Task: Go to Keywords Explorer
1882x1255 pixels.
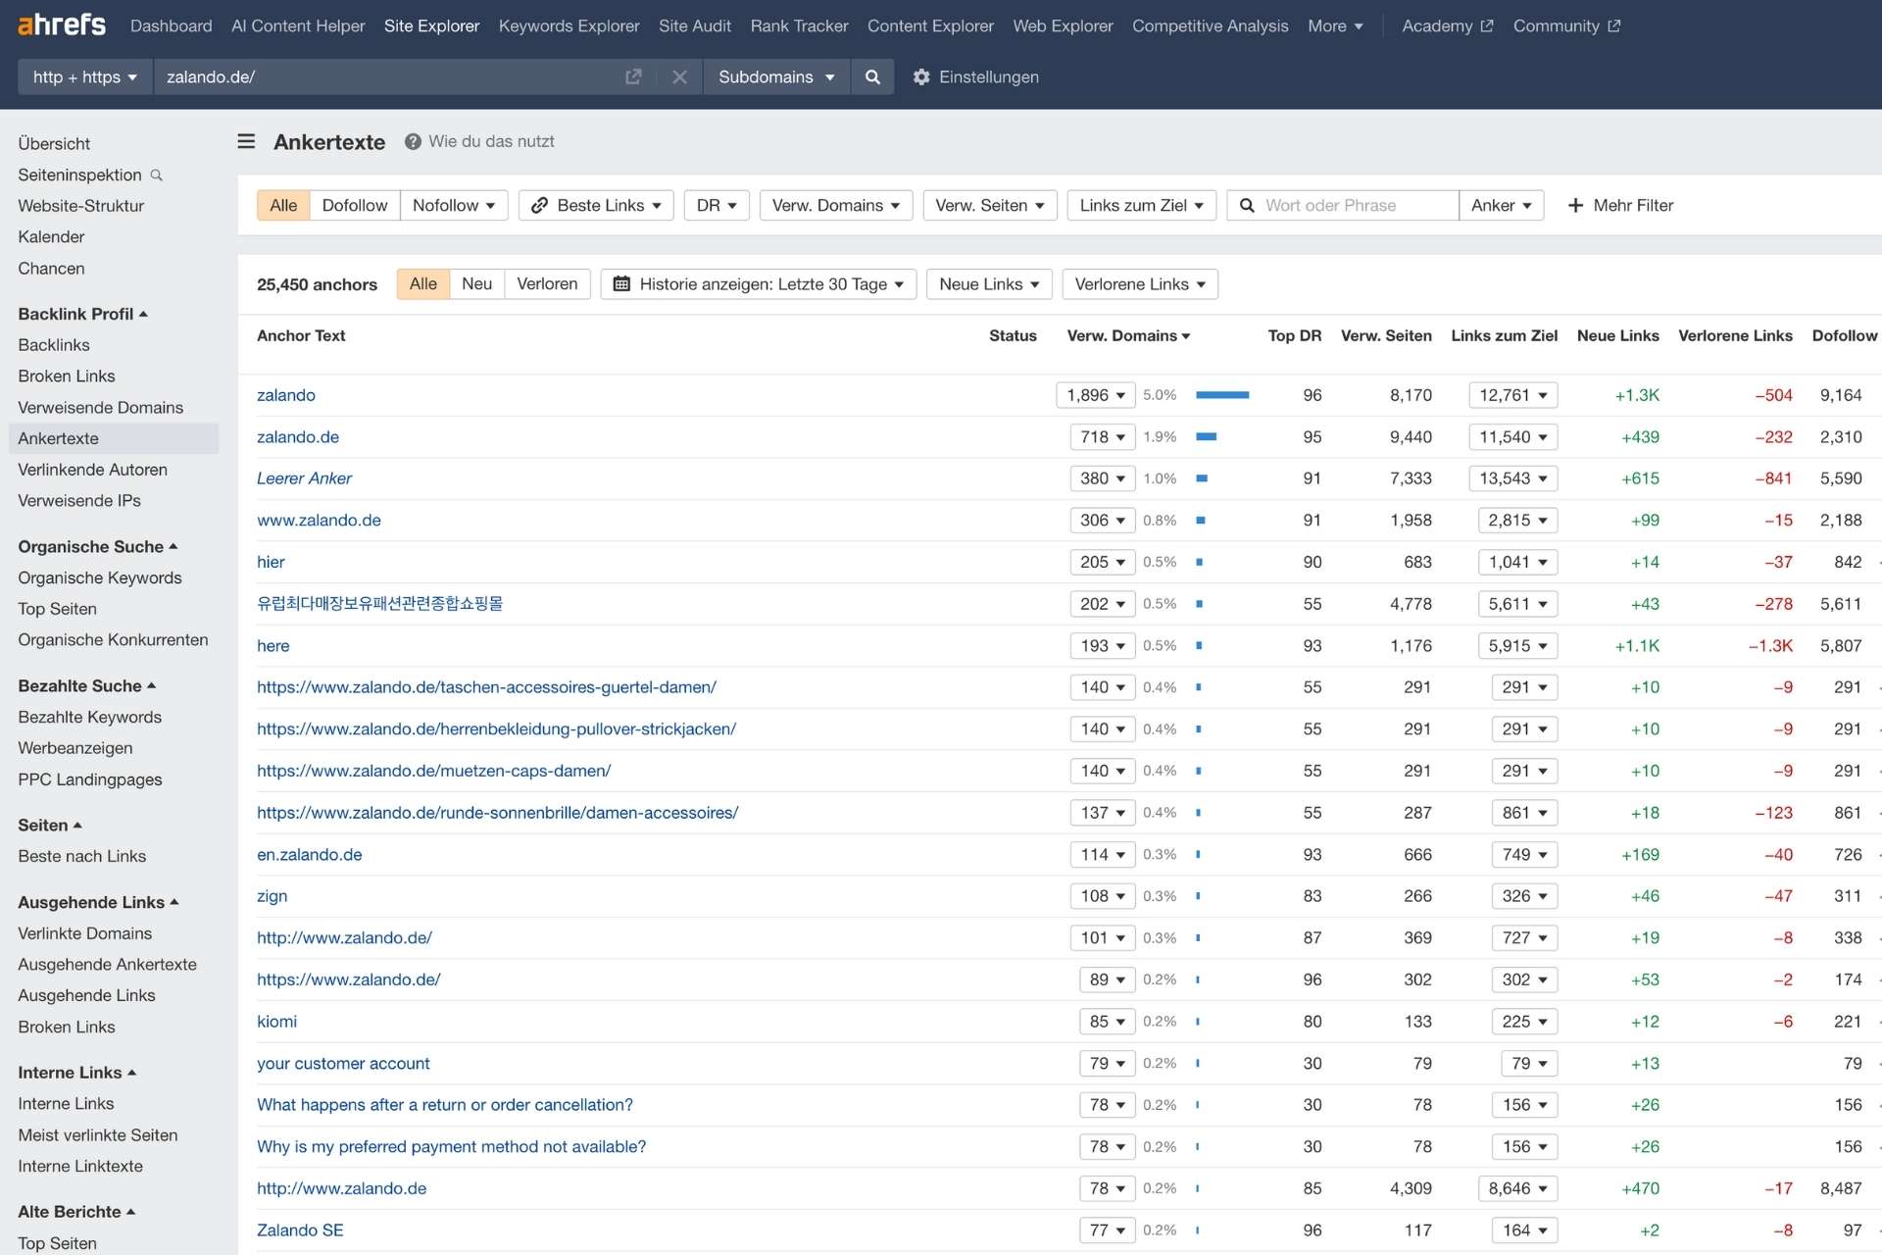Action: pos(569,25)
